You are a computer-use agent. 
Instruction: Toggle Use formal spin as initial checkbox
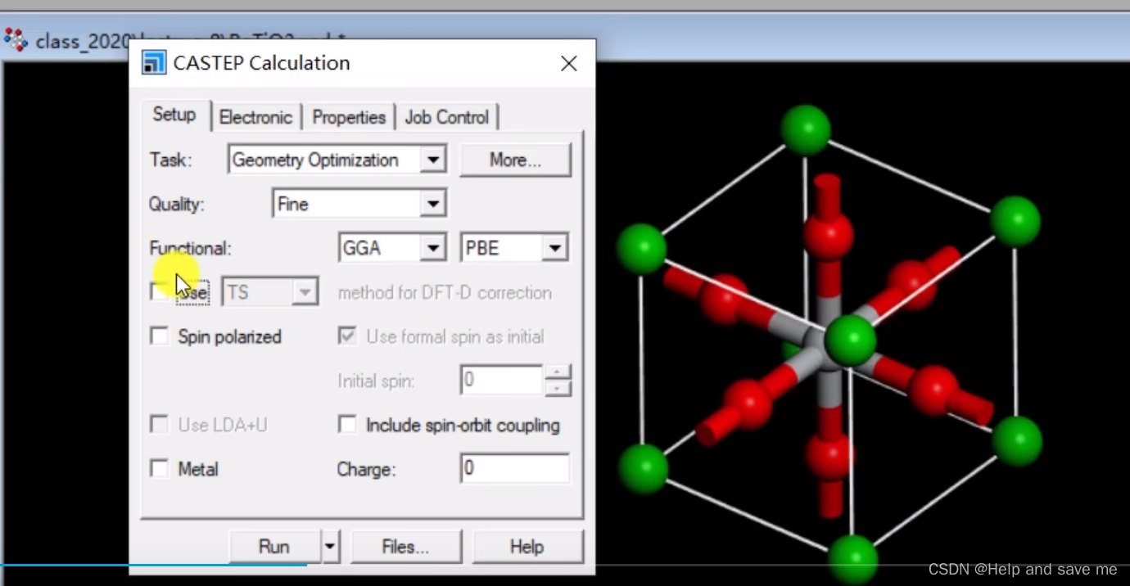point(347,336)
